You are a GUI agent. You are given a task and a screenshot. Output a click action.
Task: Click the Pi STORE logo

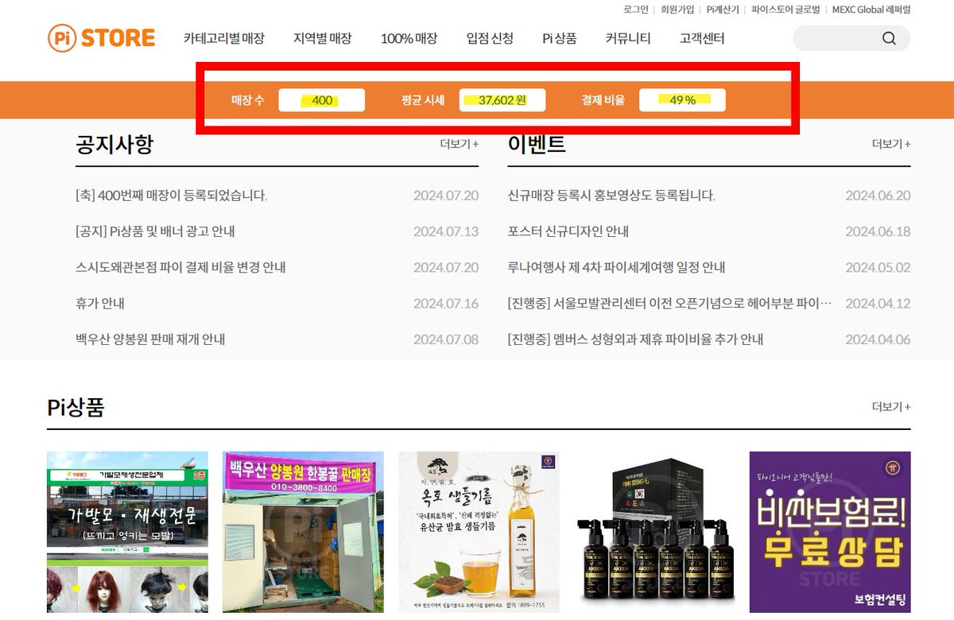click(101, 38)
